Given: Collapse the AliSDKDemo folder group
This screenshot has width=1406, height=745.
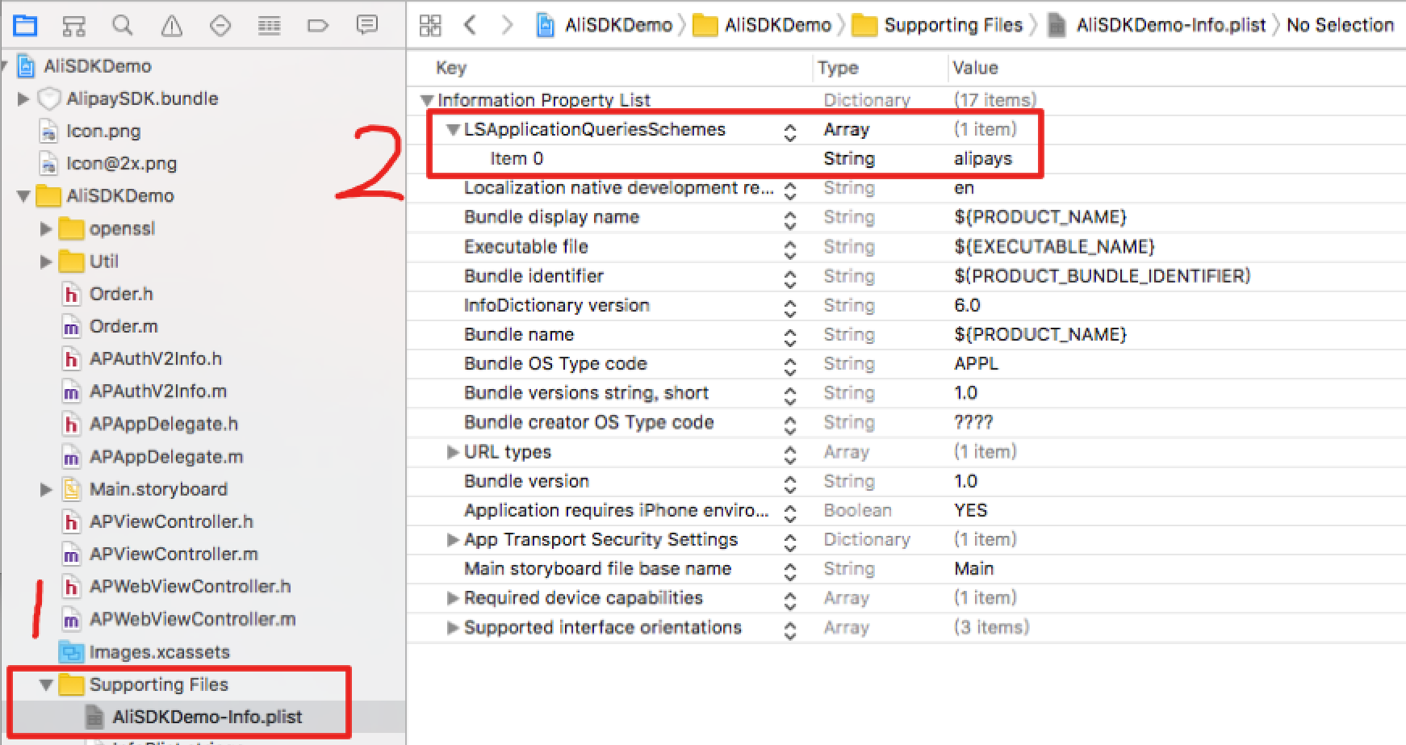Looking at the screenshot, I should (23, 196).
